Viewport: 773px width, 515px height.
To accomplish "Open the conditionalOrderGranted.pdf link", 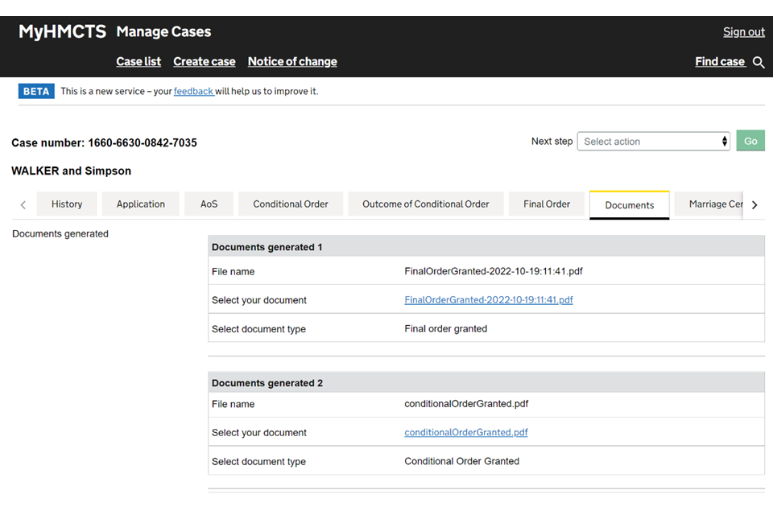I will (x=465, y=432).
